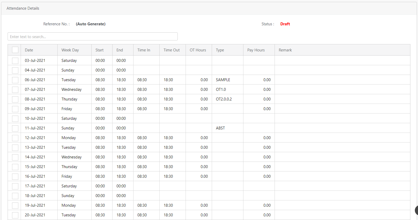The image size is (418, 220).
Task: Click Start time cell for 03-Jul-2021
Action: (x=102, y=61)
